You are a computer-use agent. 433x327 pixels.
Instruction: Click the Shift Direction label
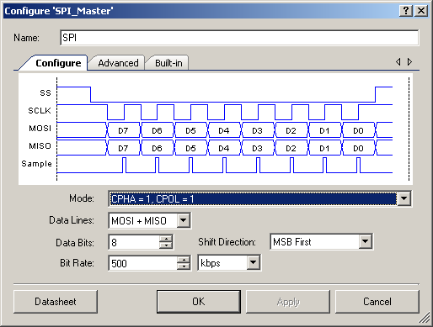pos(227,242)
